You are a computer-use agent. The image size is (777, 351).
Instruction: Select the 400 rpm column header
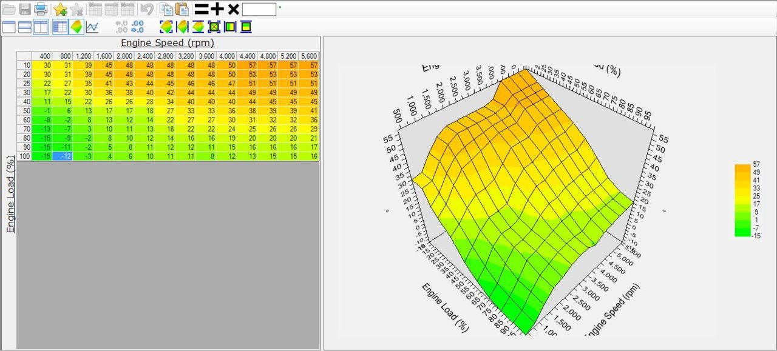(42, 56)
